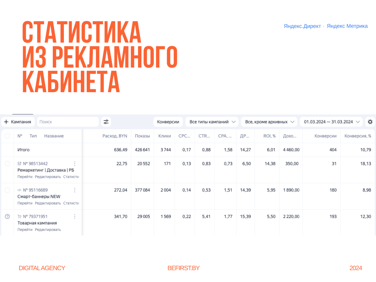Click the gear settings icon
The width and height of the screenshot is (376, 282).
tap(370, 122)
